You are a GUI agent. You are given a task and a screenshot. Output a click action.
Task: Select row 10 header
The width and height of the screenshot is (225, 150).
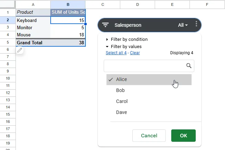tap(8, 78)
